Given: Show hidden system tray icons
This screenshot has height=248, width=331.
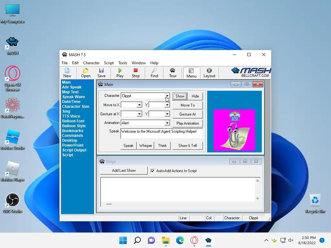Looking at the screenshot, I should 266,240.
